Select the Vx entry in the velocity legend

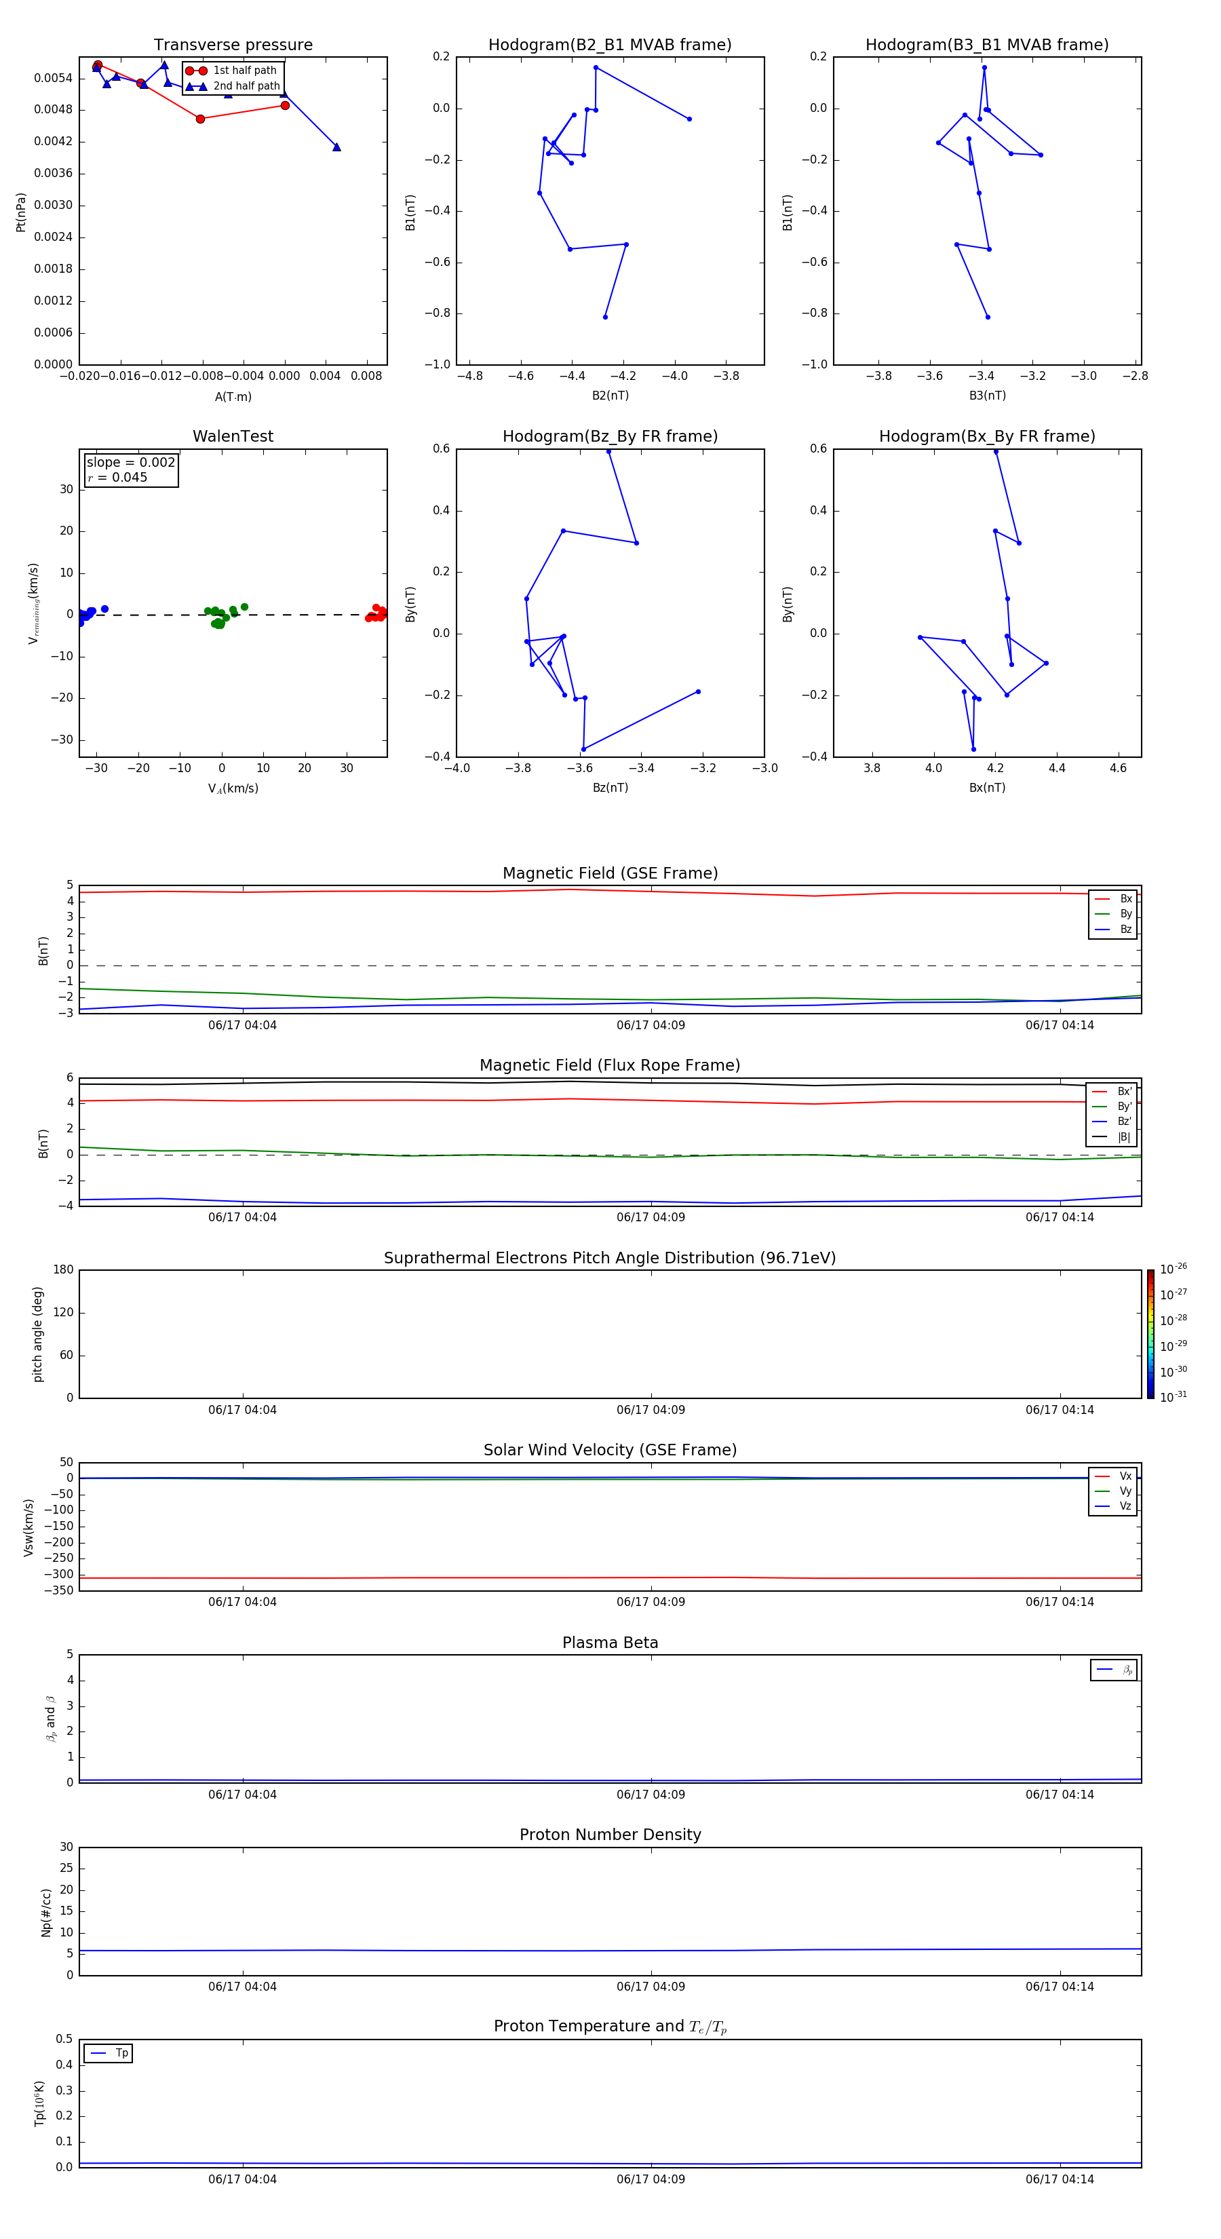(x=1113, y=1476)
